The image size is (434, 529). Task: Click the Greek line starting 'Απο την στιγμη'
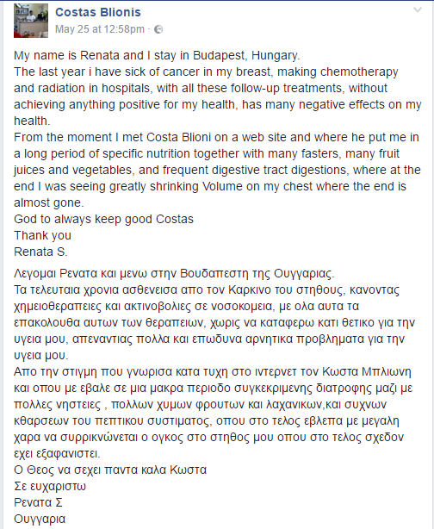click(x=213, y=372)
